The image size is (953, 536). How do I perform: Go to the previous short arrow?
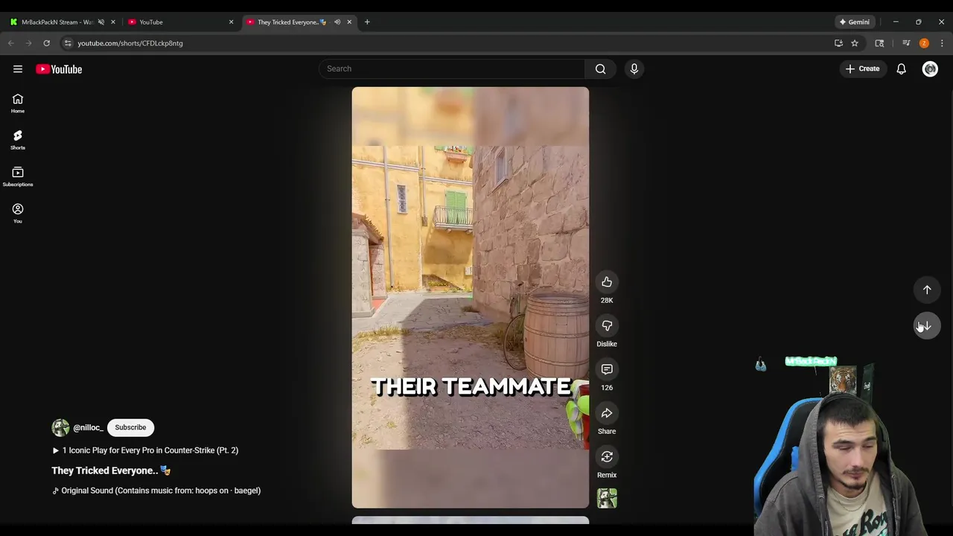[x=927, y=290]
